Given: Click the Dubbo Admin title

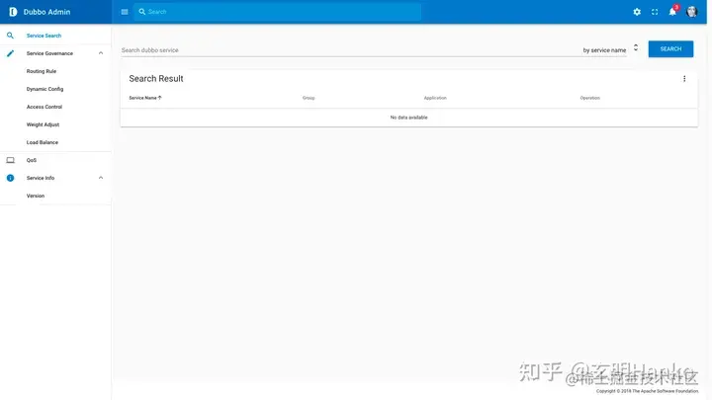Looking at the screenshot, I should (46, 12).
